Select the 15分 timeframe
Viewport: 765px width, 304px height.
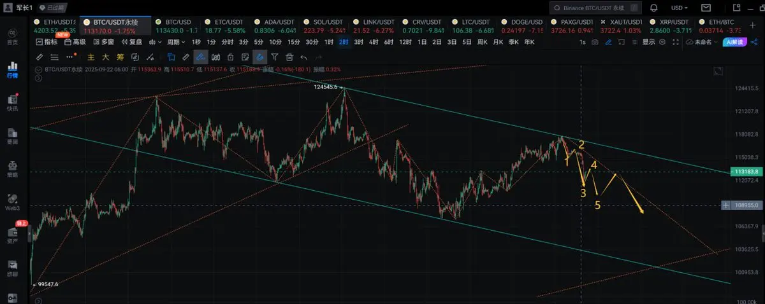293,41
